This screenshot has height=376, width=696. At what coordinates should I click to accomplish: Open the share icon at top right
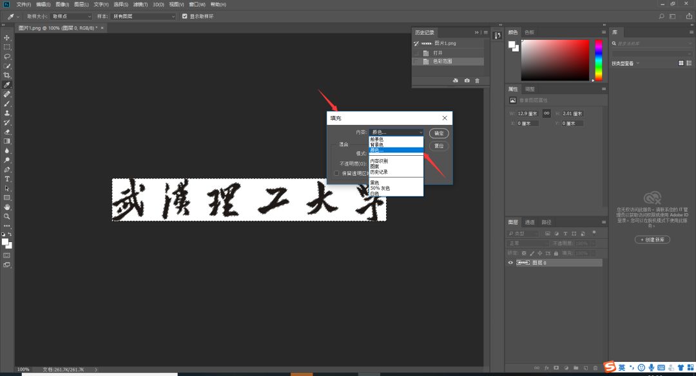[689, 16]
